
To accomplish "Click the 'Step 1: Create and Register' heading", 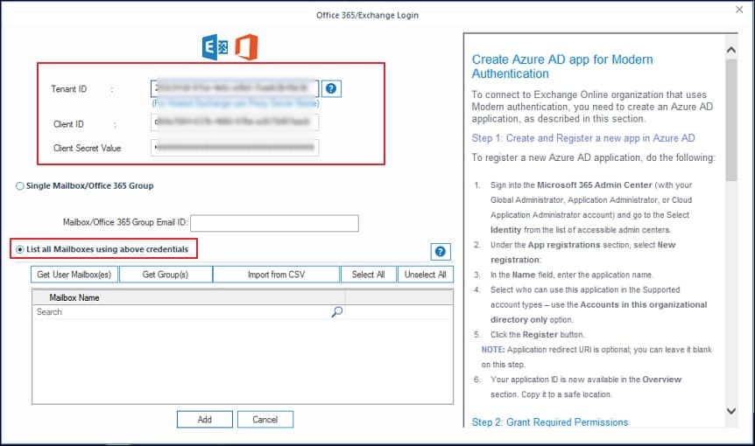I will 583,138.
